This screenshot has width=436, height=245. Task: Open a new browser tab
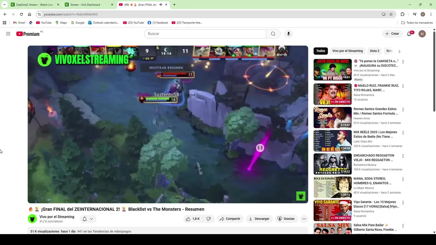tap(174, 5)
